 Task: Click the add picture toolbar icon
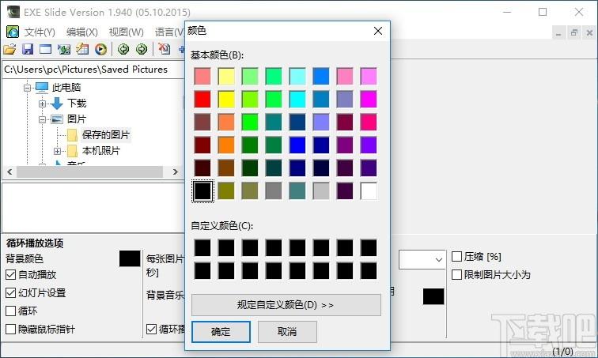pyautogui.click(x=63, y=50)
